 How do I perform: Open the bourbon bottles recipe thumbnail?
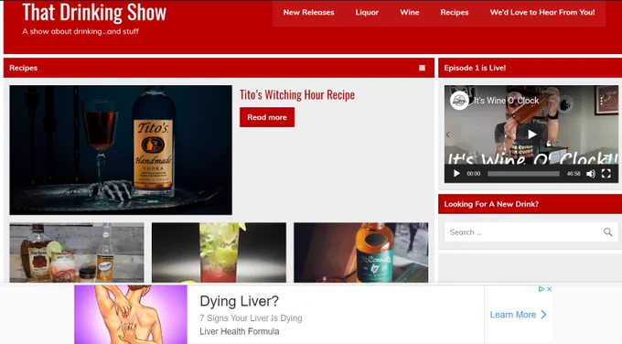77,253
